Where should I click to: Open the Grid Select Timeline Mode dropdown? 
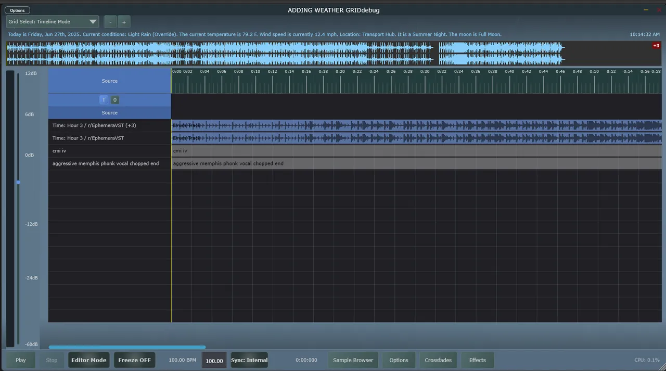point(53,22)
